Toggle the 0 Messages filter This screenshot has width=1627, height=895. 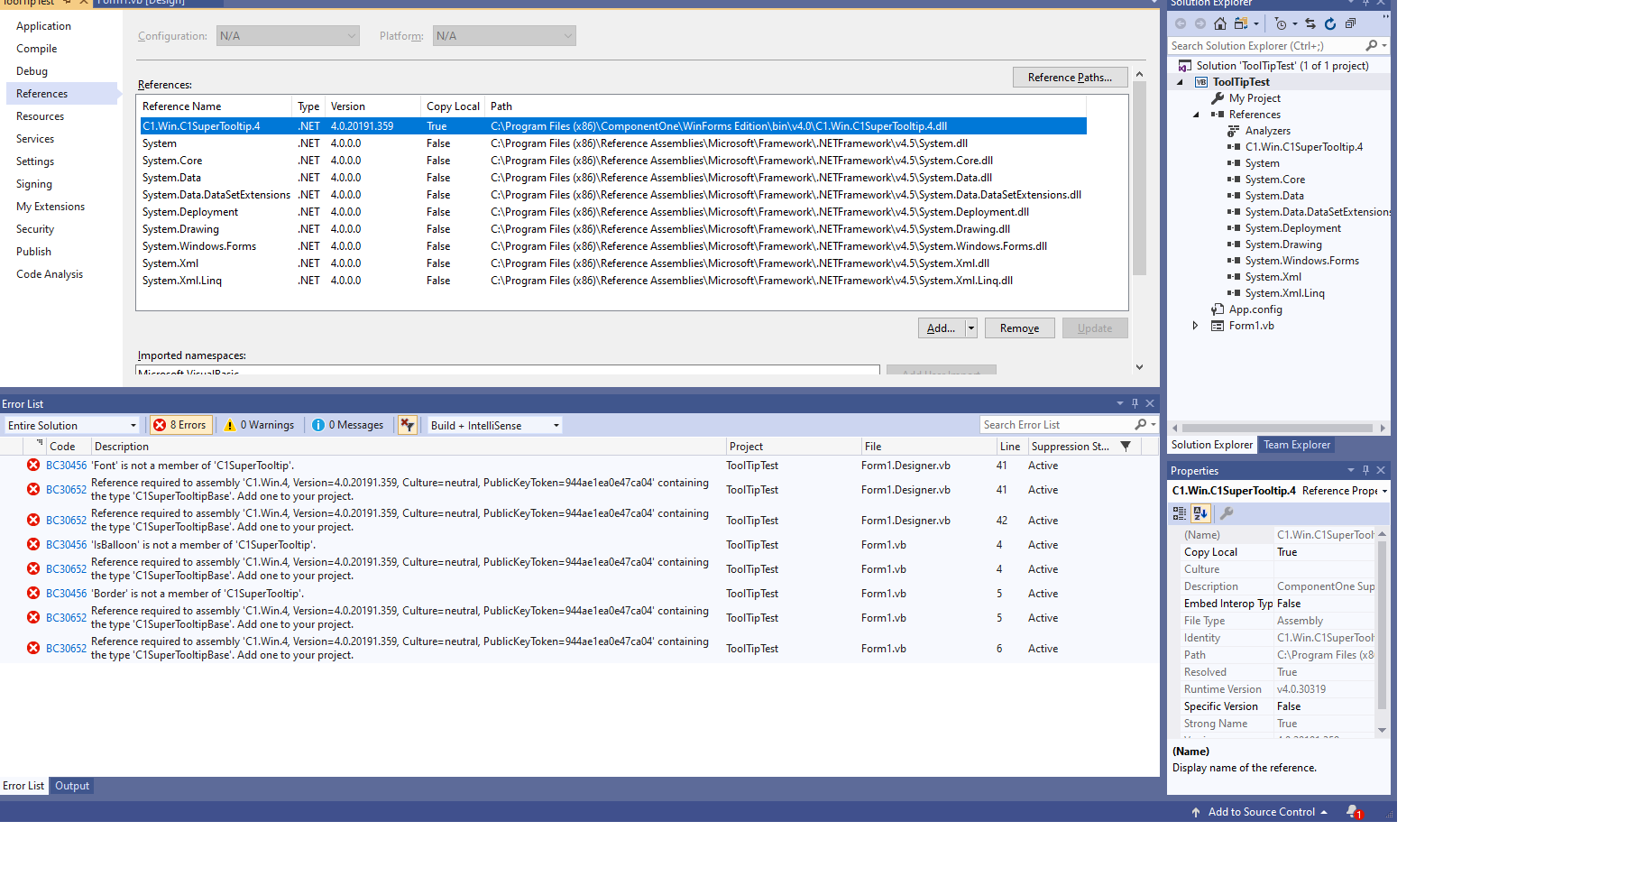tap(348, 425)
